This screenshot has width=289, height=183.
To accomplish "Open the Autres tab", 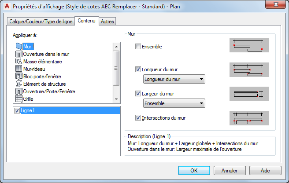I will point(106,22).
